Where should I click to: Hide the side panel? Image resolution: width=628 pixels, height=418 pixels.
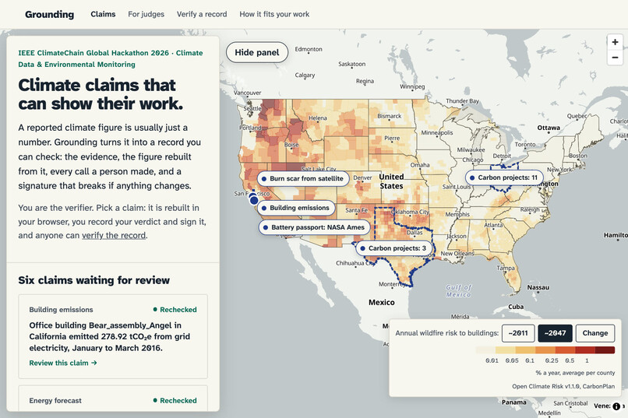tap(256, 52)
